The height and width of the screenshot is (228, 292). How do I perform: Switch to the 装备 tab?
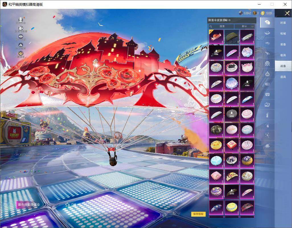click(283, 44)
